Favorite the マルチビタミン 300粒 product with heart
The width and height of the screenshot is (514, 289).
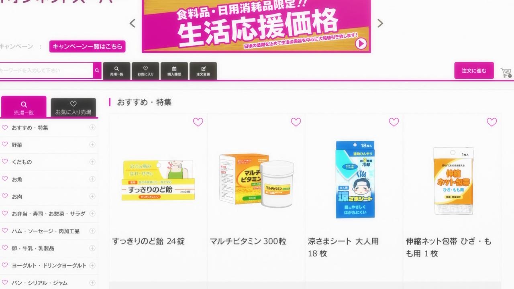[296, 122]
